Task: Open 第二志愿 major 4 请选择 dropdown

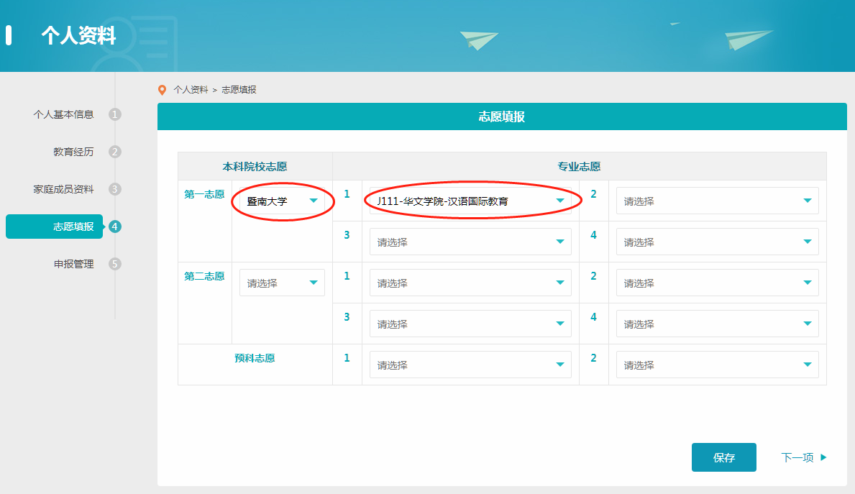Action: pyautogui.click(x=717, y=324)
